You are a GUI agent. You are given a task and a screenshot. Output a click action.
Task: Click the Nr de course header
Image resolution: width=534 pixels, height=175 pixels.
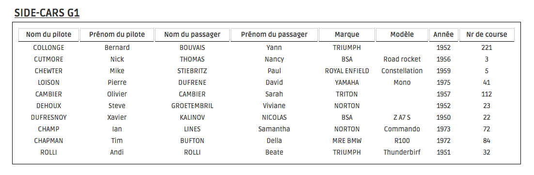click(x=487, y=35)
